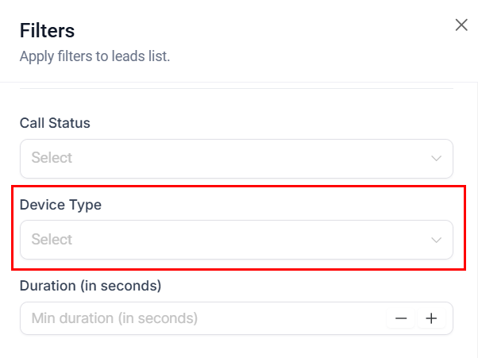Click the Filters heading
The height and width of the screenshot is (358, 478).
coord(47,31)
